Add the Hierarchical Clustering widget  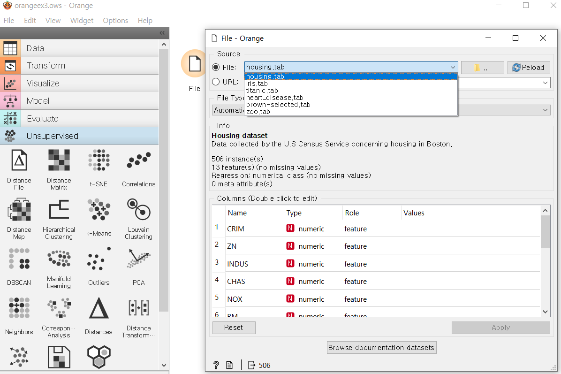click(x=59, y=219)
